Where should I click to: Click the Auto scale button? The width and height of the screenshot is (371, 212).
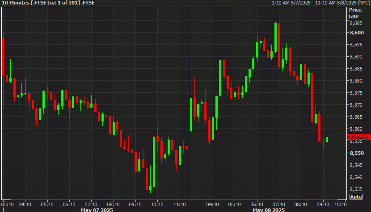[x=356, y=197]
